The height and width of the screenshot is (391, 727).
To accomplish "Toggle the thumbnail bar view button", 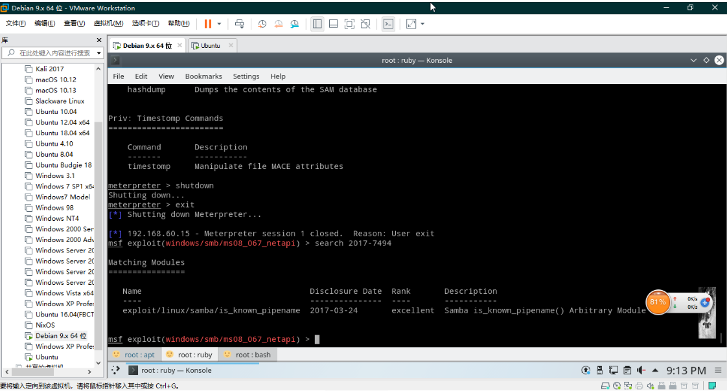I will [333, 23].
